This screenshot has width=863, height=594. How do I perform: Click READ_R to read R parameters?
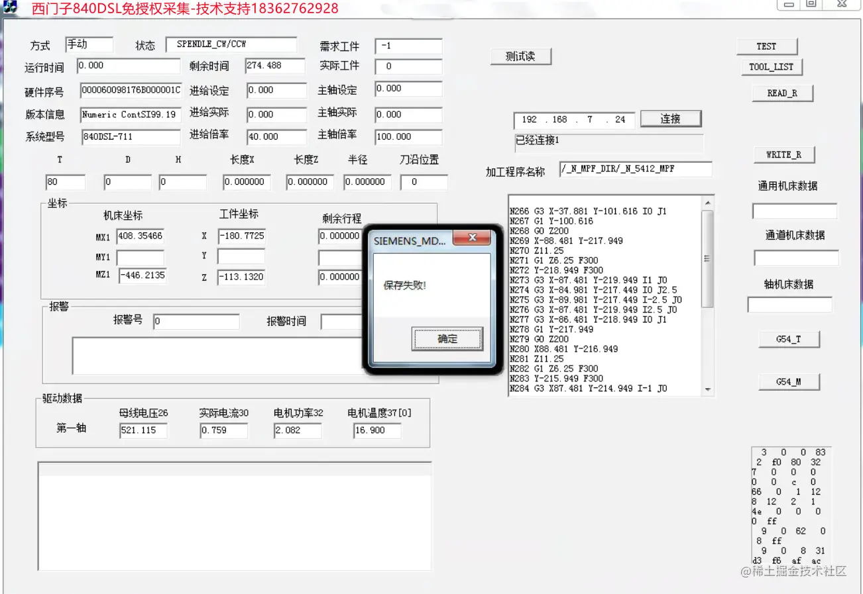point(782,93)
